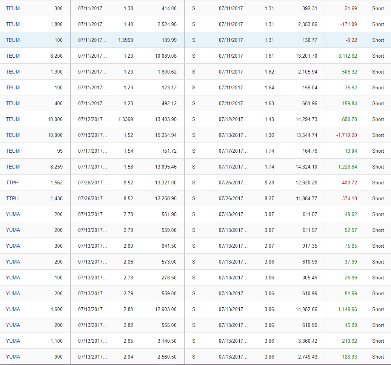Select the quantity 1,300 cell
The image size is (391, 365).
click(x=57, y=72)
